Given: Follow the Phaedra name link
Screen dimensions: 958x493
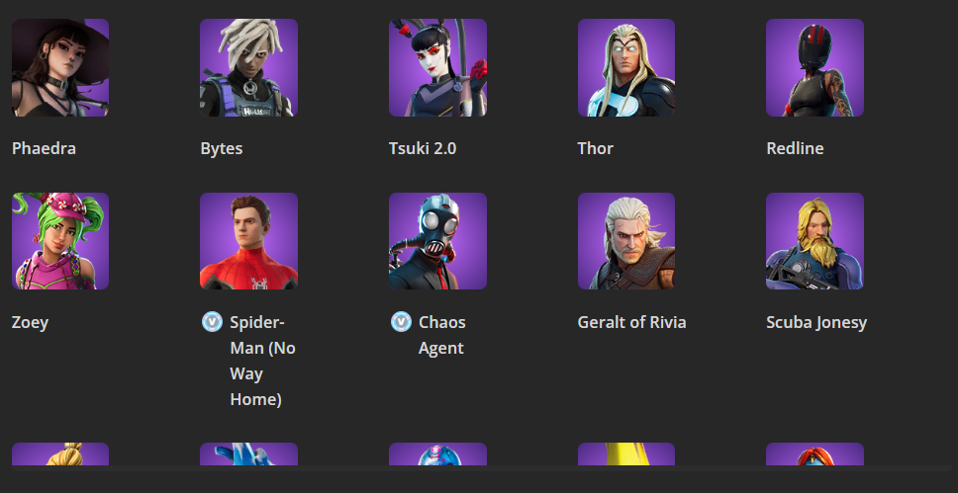Looking at the screenshot, I should (x=44, y=148).
